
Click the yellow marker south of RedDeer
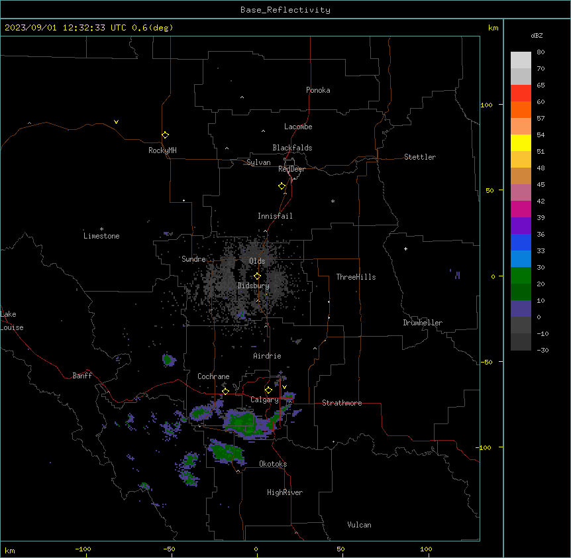coord(282,186)
